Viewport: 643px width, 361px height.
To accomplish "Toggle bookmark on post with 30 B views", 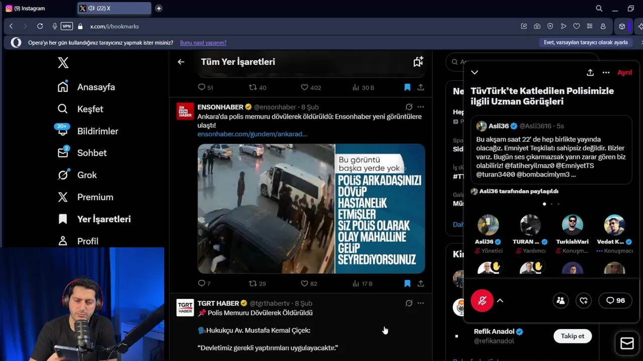I will coord(407,87).
